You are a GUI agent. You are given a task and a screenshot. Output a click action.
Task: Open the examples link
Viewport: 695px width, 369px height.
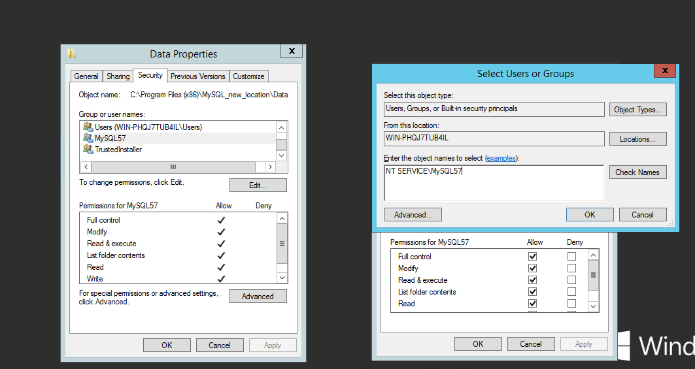click(x=501, y=158)
